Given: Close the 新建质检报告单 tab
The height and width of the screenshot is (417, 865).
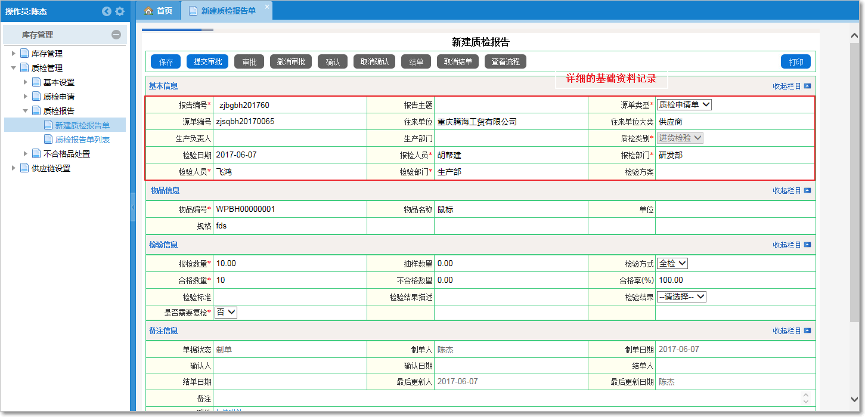Looking at the screenshot, I should pos(266,6).
